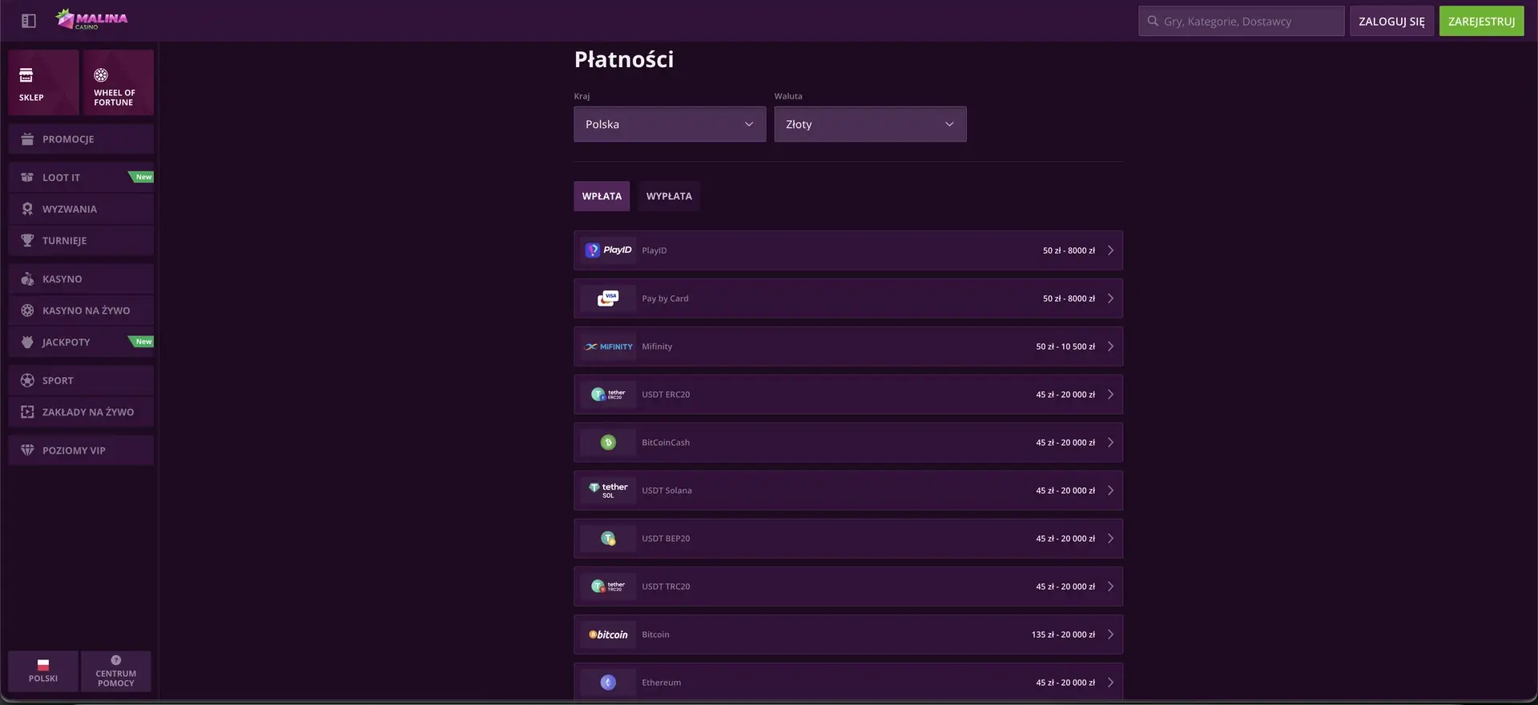Expand the USDT Solana row chevron
The image size is (1538, 705).
(1110, 491)
